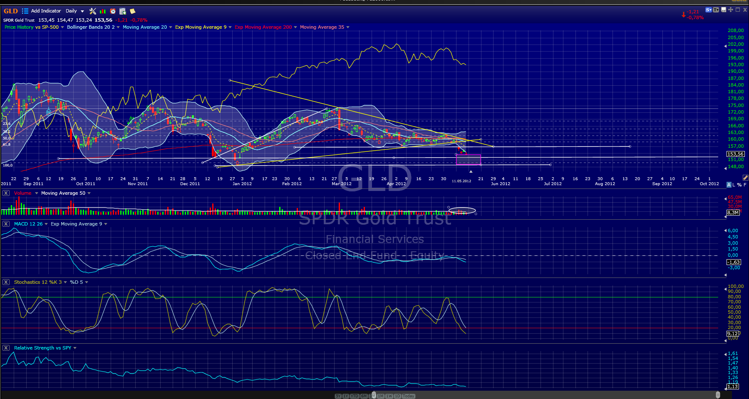Select the 5Y time range button
This screenshot has height=399, width=749.
(x=338, y=396)
